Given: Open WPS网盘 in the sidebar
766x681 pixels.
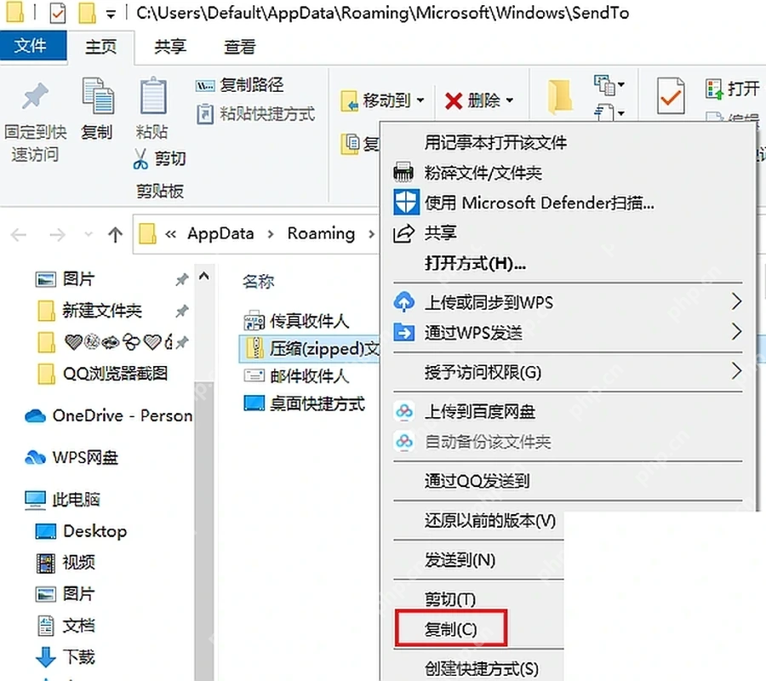Looking at the screenshot, I should point(71,458).
